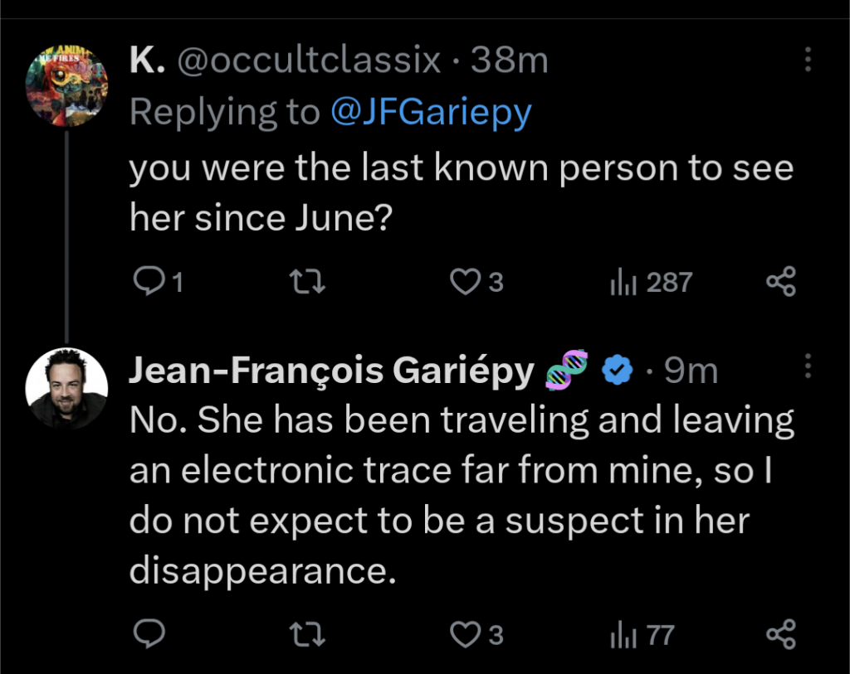Open K.'s profile picture

(67, 86)
